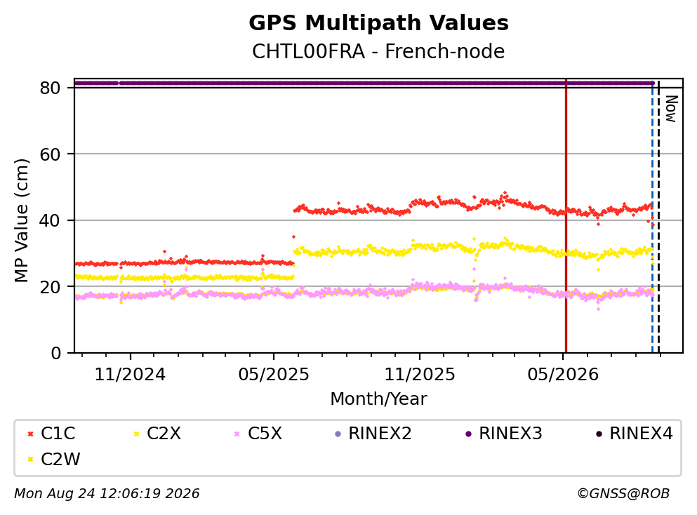Click the RINEX2 legend dot
This screenshot has width=697, height=515.
338,434
